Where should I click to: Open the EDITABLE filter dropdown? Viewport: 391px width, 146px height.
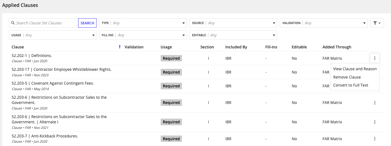(233, 35)
